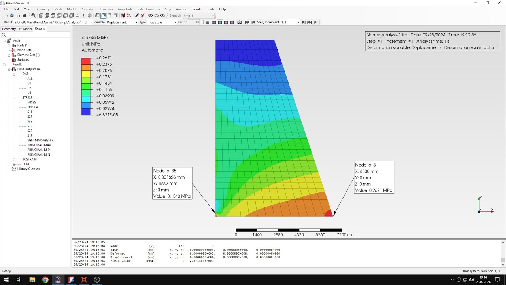Select U1 displacement result
Image resolution: width=506 pixels, height=285 pixels.
click(29, 83)
